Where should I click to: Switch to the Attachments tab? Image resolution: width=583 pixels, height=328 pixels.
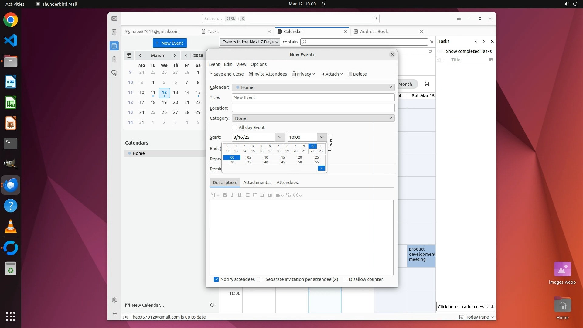(257, 183)
